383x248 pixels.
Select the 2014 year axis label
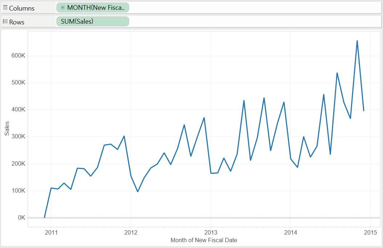(291, 232)
